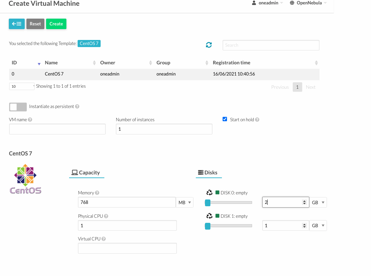371x276 pixels.
Task: Open DISK 1 unit GB dropdown
Action: pos(318,225)
